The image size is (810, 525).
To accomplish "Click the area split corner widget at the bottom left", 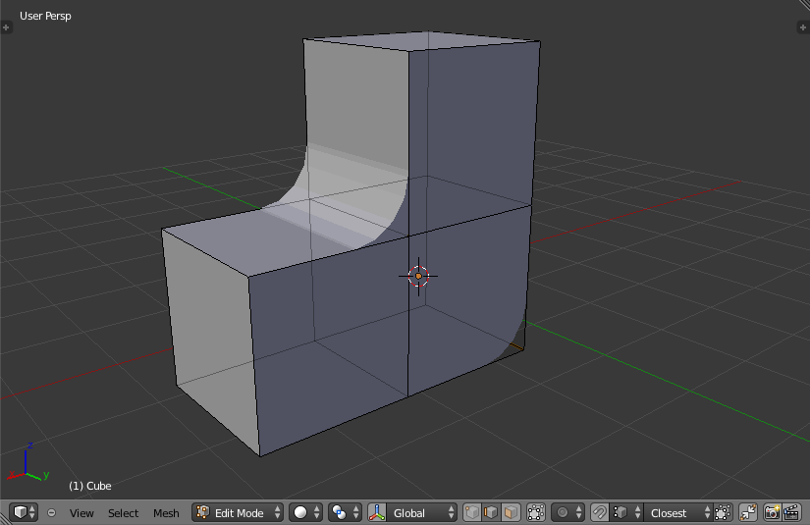I will [4, 520].
